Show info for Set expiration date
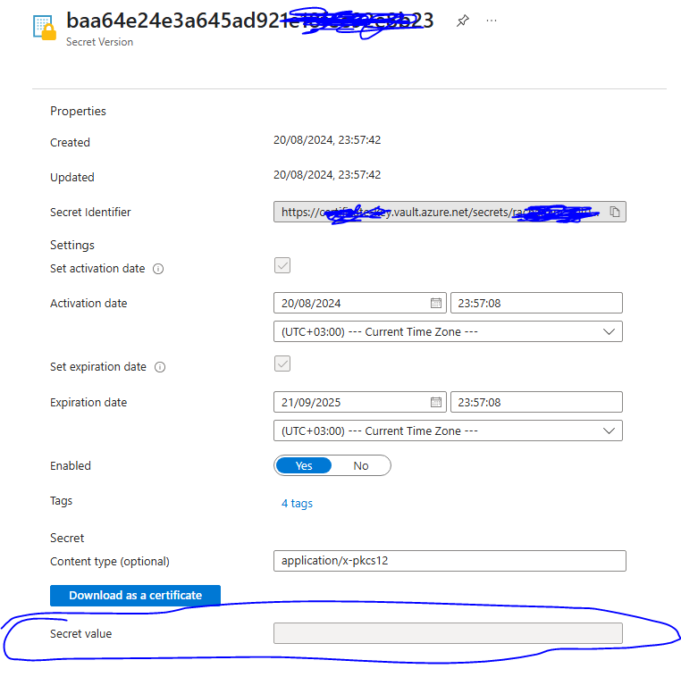 coord(160,367)
